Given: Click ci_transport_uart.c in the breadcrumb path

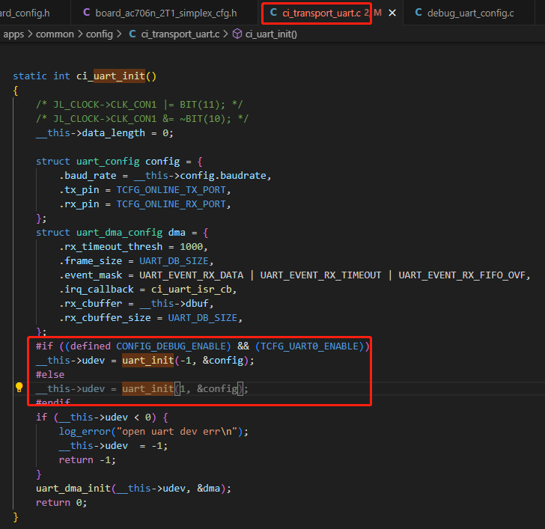Looking at the screenshot, I should 180,34.
